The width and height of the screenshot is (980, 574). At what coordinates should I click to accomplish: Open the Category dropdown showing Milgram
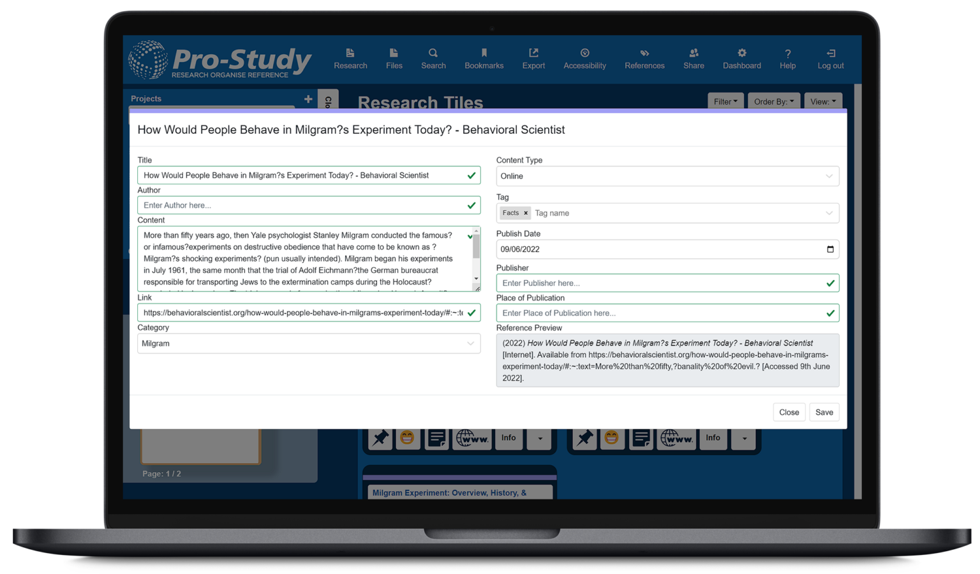point(309,343)
